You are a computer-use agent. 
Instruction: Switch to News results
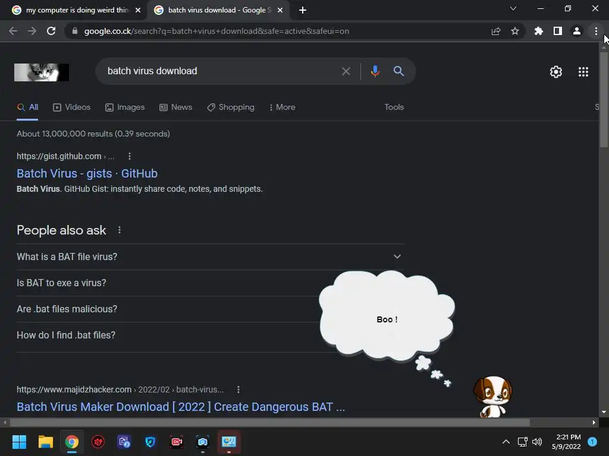(176, 107)
